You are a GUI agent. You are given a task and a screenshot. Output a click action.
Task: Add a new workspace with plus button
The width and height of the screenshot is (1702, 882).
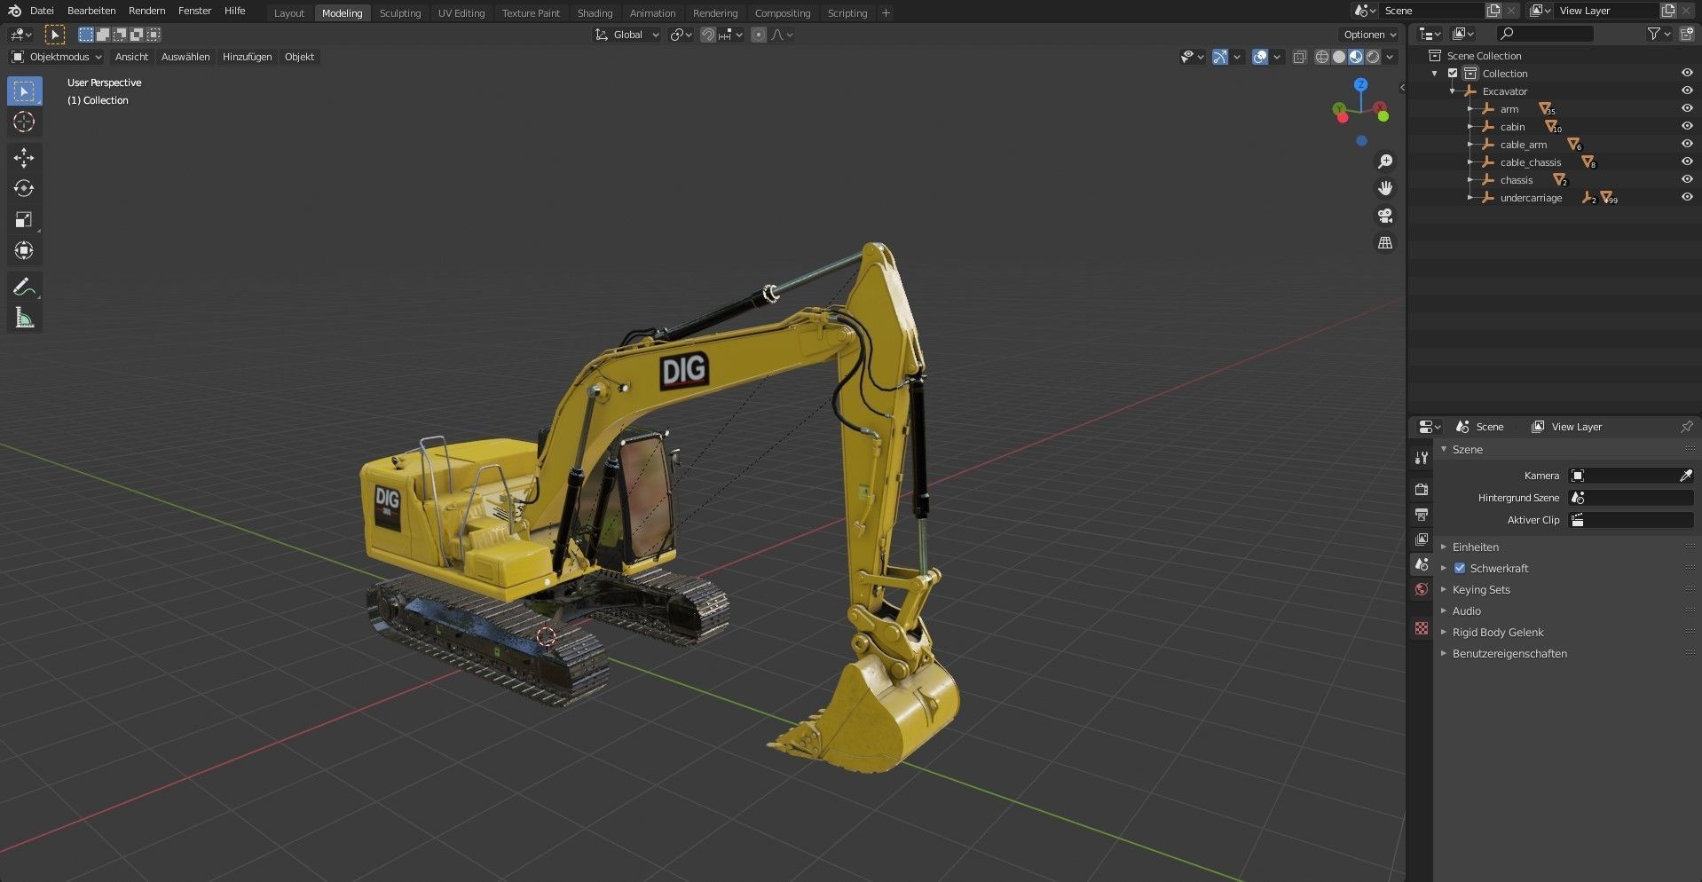point(886,13)
